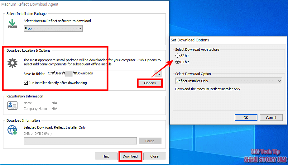This screenshot has height=165, width=288.
Task: Click the green download arrow icon
Action: tap(12, 23)
